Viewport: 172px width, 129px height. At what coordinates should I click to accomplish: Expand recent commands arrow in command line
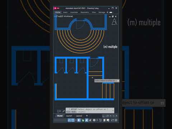[69, 109]
